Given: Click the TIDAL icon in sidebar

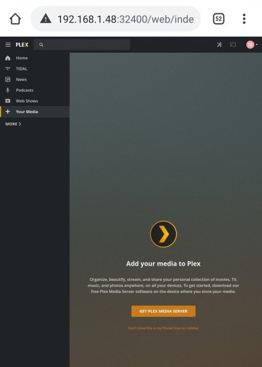Looking at the screenshot, I should (8, 69).
